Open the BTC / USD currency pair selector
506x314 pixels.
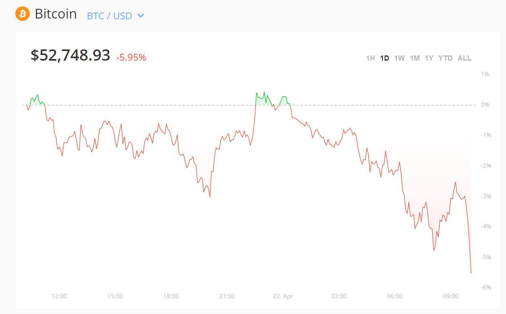pyautogui.click(x=110, y=16)
